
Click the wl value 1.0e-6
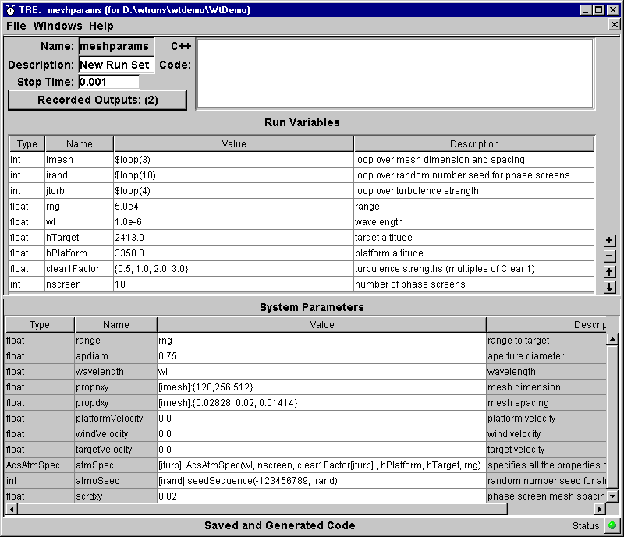click(x=233, y=222)
